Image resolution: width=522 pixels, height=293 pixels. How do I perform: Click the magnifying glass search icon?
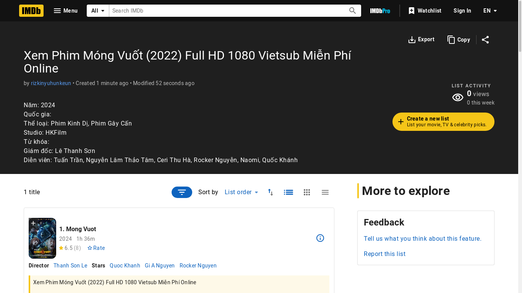(x=353, y=11)
